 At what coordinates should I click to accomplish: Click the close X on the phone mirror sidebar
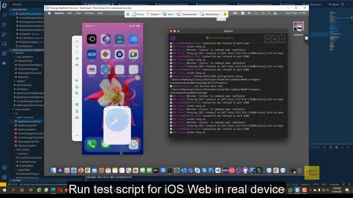click(x=77, y=41)
